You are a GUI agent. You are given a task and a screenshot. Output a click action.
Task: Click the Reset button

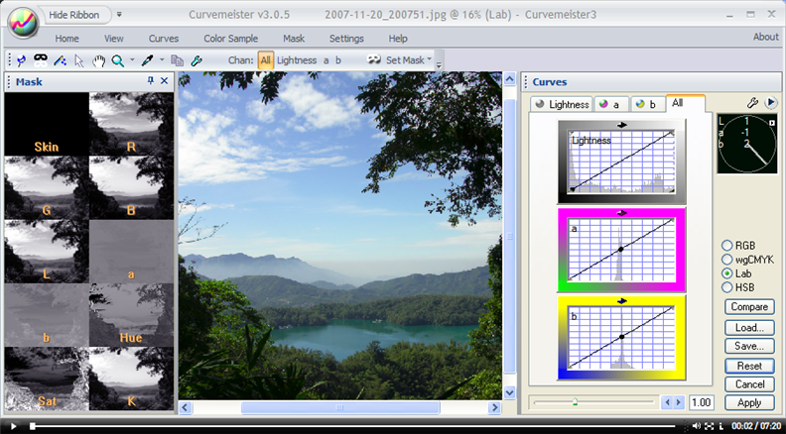pos(749,366)
